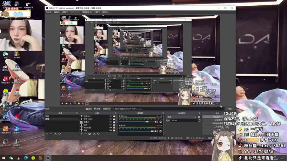
Task: Open source properties gear in Sources panel toolbar
Action: pyautogui.click(x=89, y=134)
